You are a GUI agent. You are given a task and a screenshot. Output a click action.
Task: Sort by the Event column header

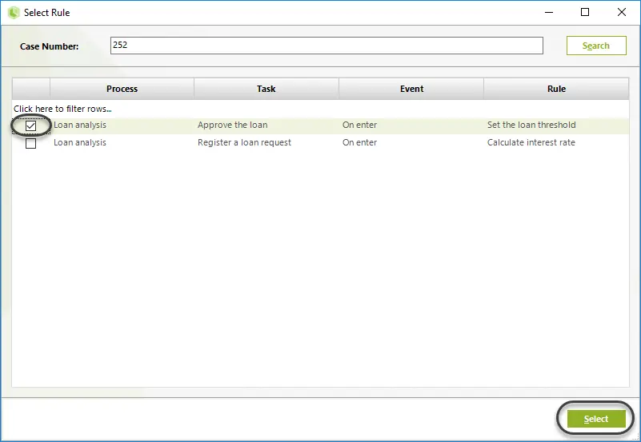(411, 89)
